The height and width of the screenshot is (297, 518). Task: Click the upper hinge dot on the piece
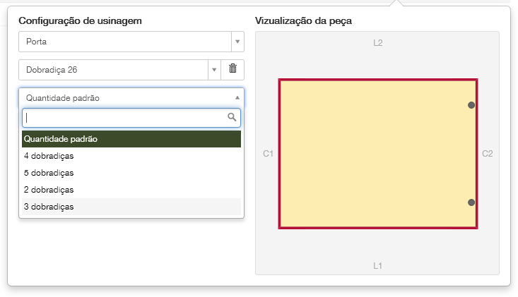pyautogui.click(x=471, y=105)
